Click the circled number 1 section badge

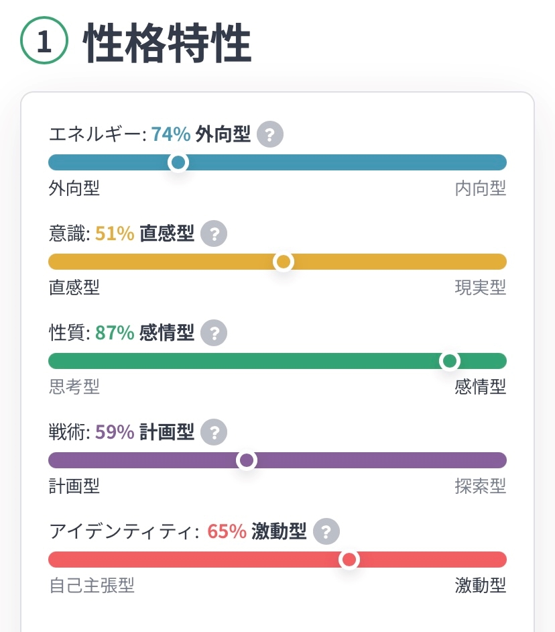44,42
